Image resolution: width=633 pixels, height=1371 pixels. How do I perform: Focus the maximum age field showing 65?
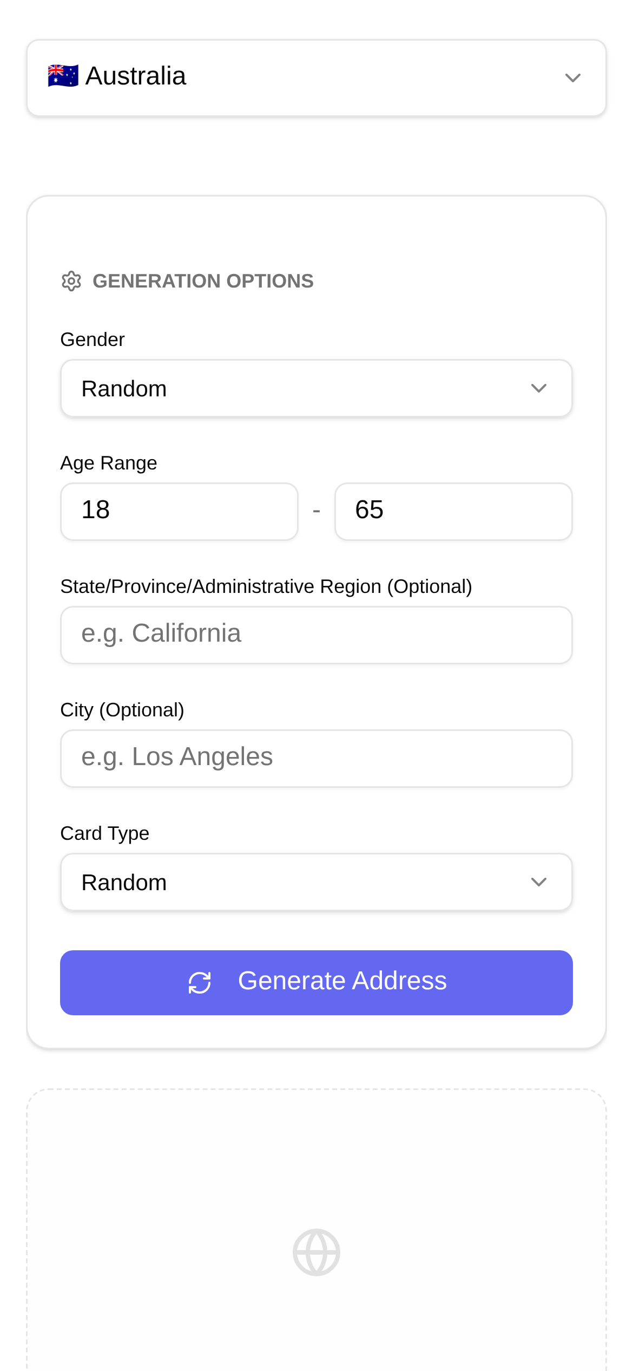(x=453, y=511)
